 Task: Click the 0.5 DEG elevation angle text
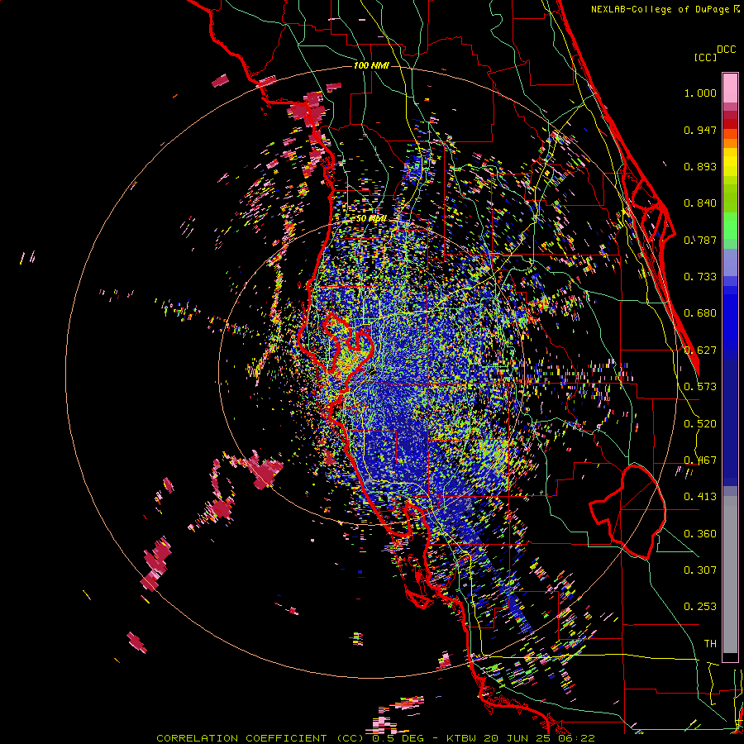coord(398,738)
